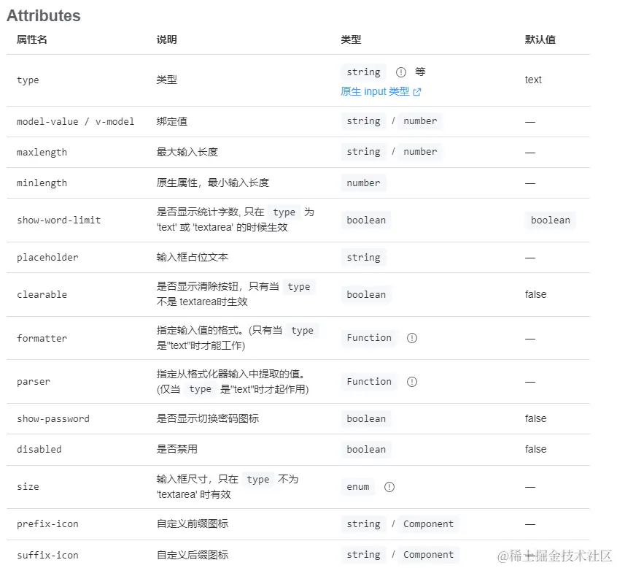Click the type code tag in the size description

(x=257, y=480)
